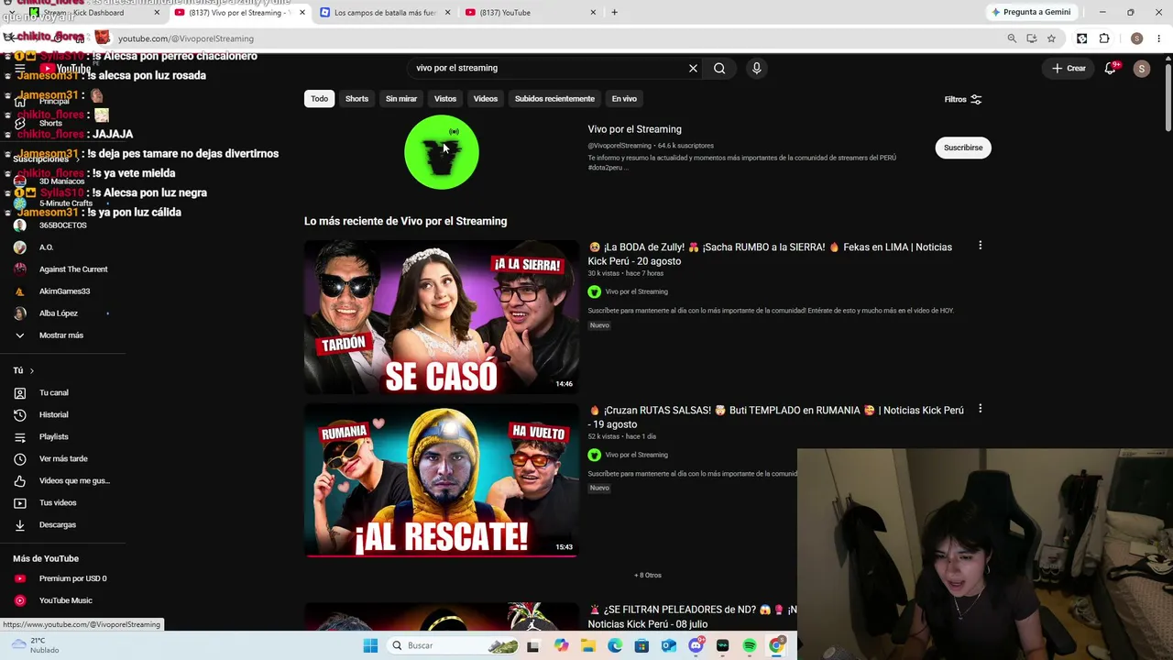Click the taskbar Buscar search box
1173x660 pixels.
(x=454, y=645)
